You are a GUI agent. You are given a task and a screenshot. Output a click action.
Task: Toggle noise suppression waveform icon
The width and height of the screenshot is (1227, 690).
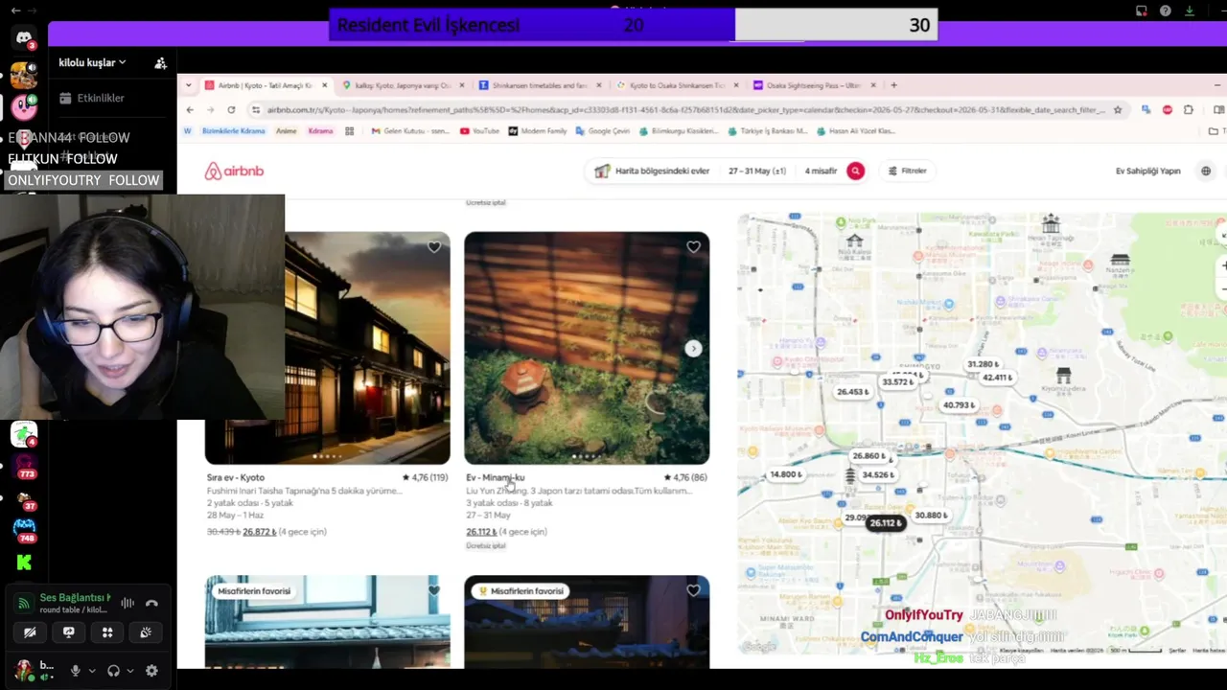coord(127,603)
